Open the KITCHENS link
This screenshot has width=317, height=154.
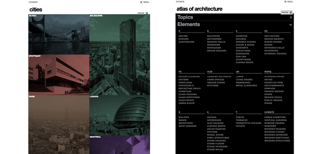point(213,86)
